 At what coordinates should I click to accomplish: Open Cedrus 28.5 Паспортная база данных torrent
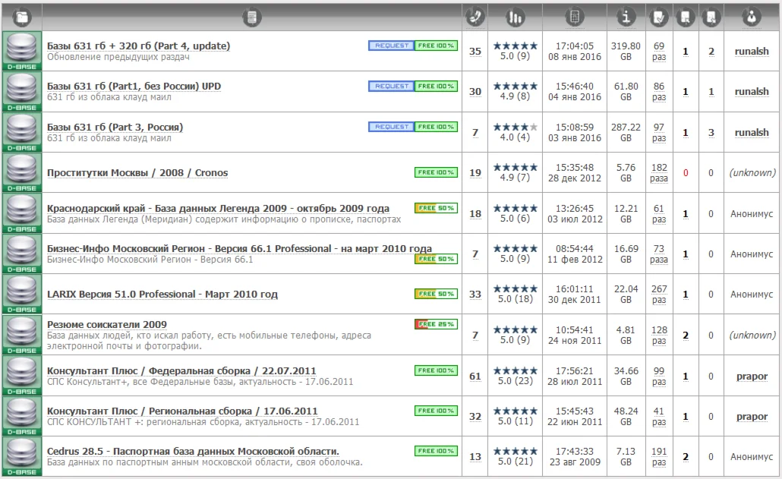(193, 452)
